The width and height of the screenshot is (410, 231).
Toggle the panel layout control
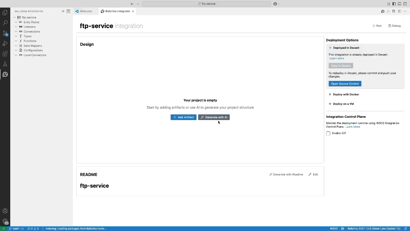pyautogui.click(x=399, y=3)
